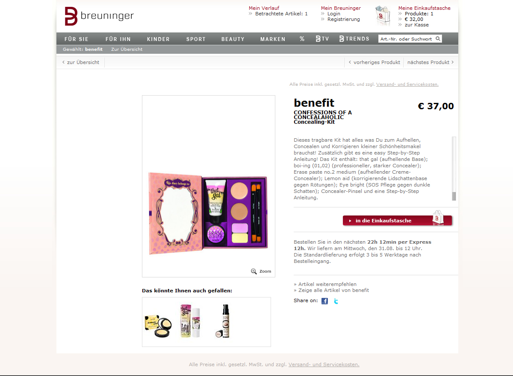Add product 'in die Einkaufstasche'

[398, 220]
